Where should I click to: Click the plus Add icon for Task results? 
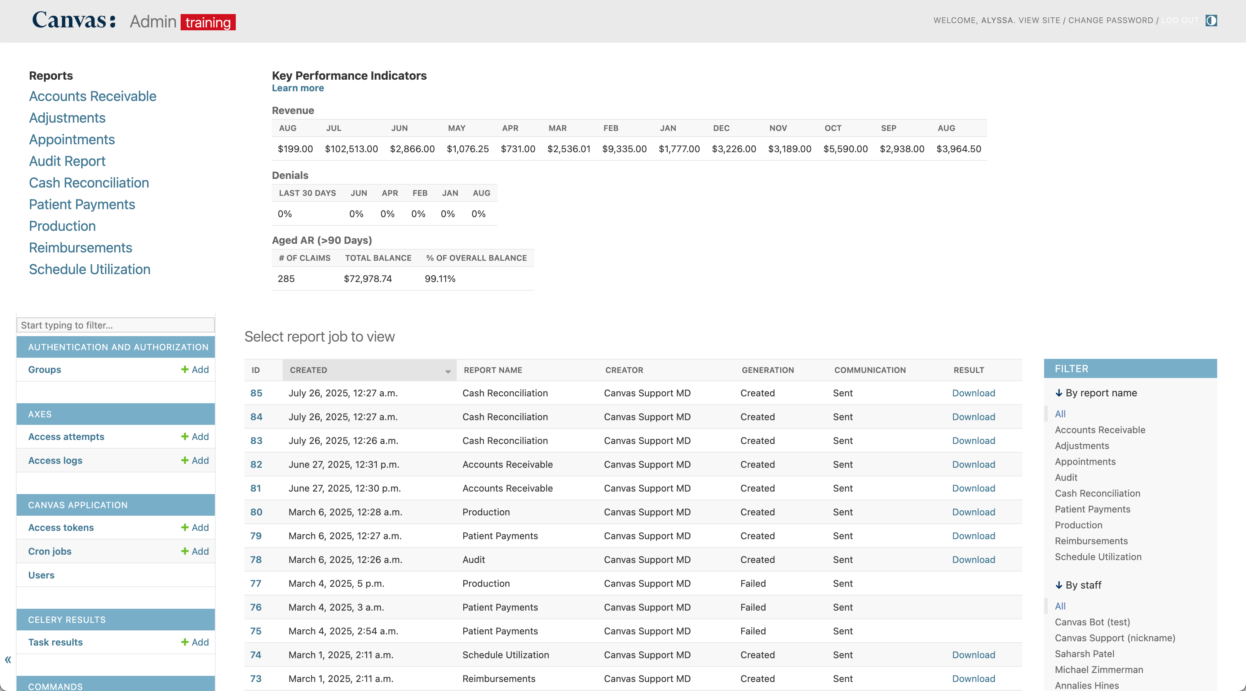[185, 642]
